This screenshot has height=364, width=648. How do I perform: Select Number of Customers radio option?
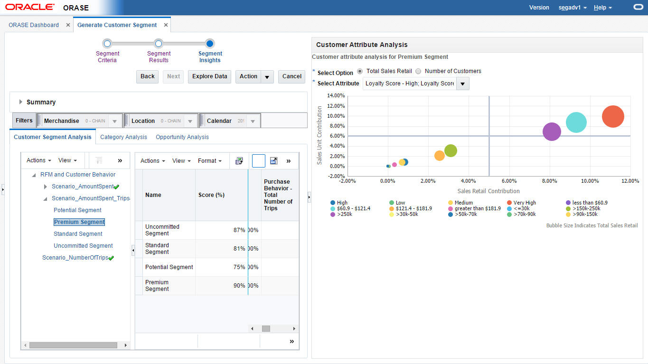[418, 71]
